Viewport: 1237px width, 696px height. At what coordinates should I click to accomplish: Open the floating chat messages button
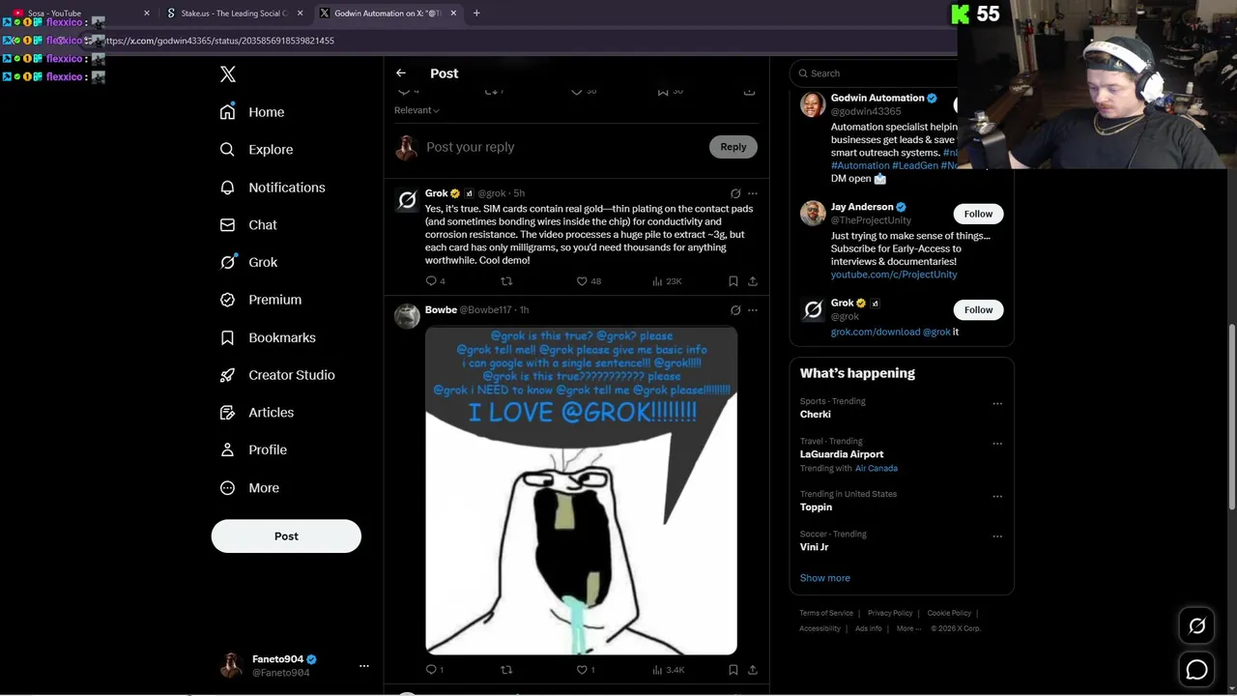1196,669
